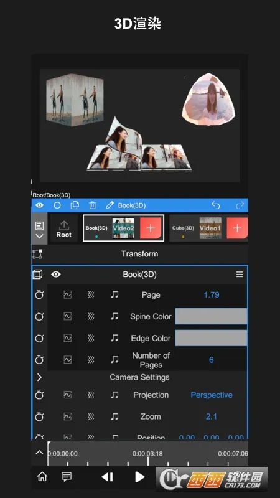The image size is (280, 498).
Task: Play the preview
Action: [x=139, y=477]
